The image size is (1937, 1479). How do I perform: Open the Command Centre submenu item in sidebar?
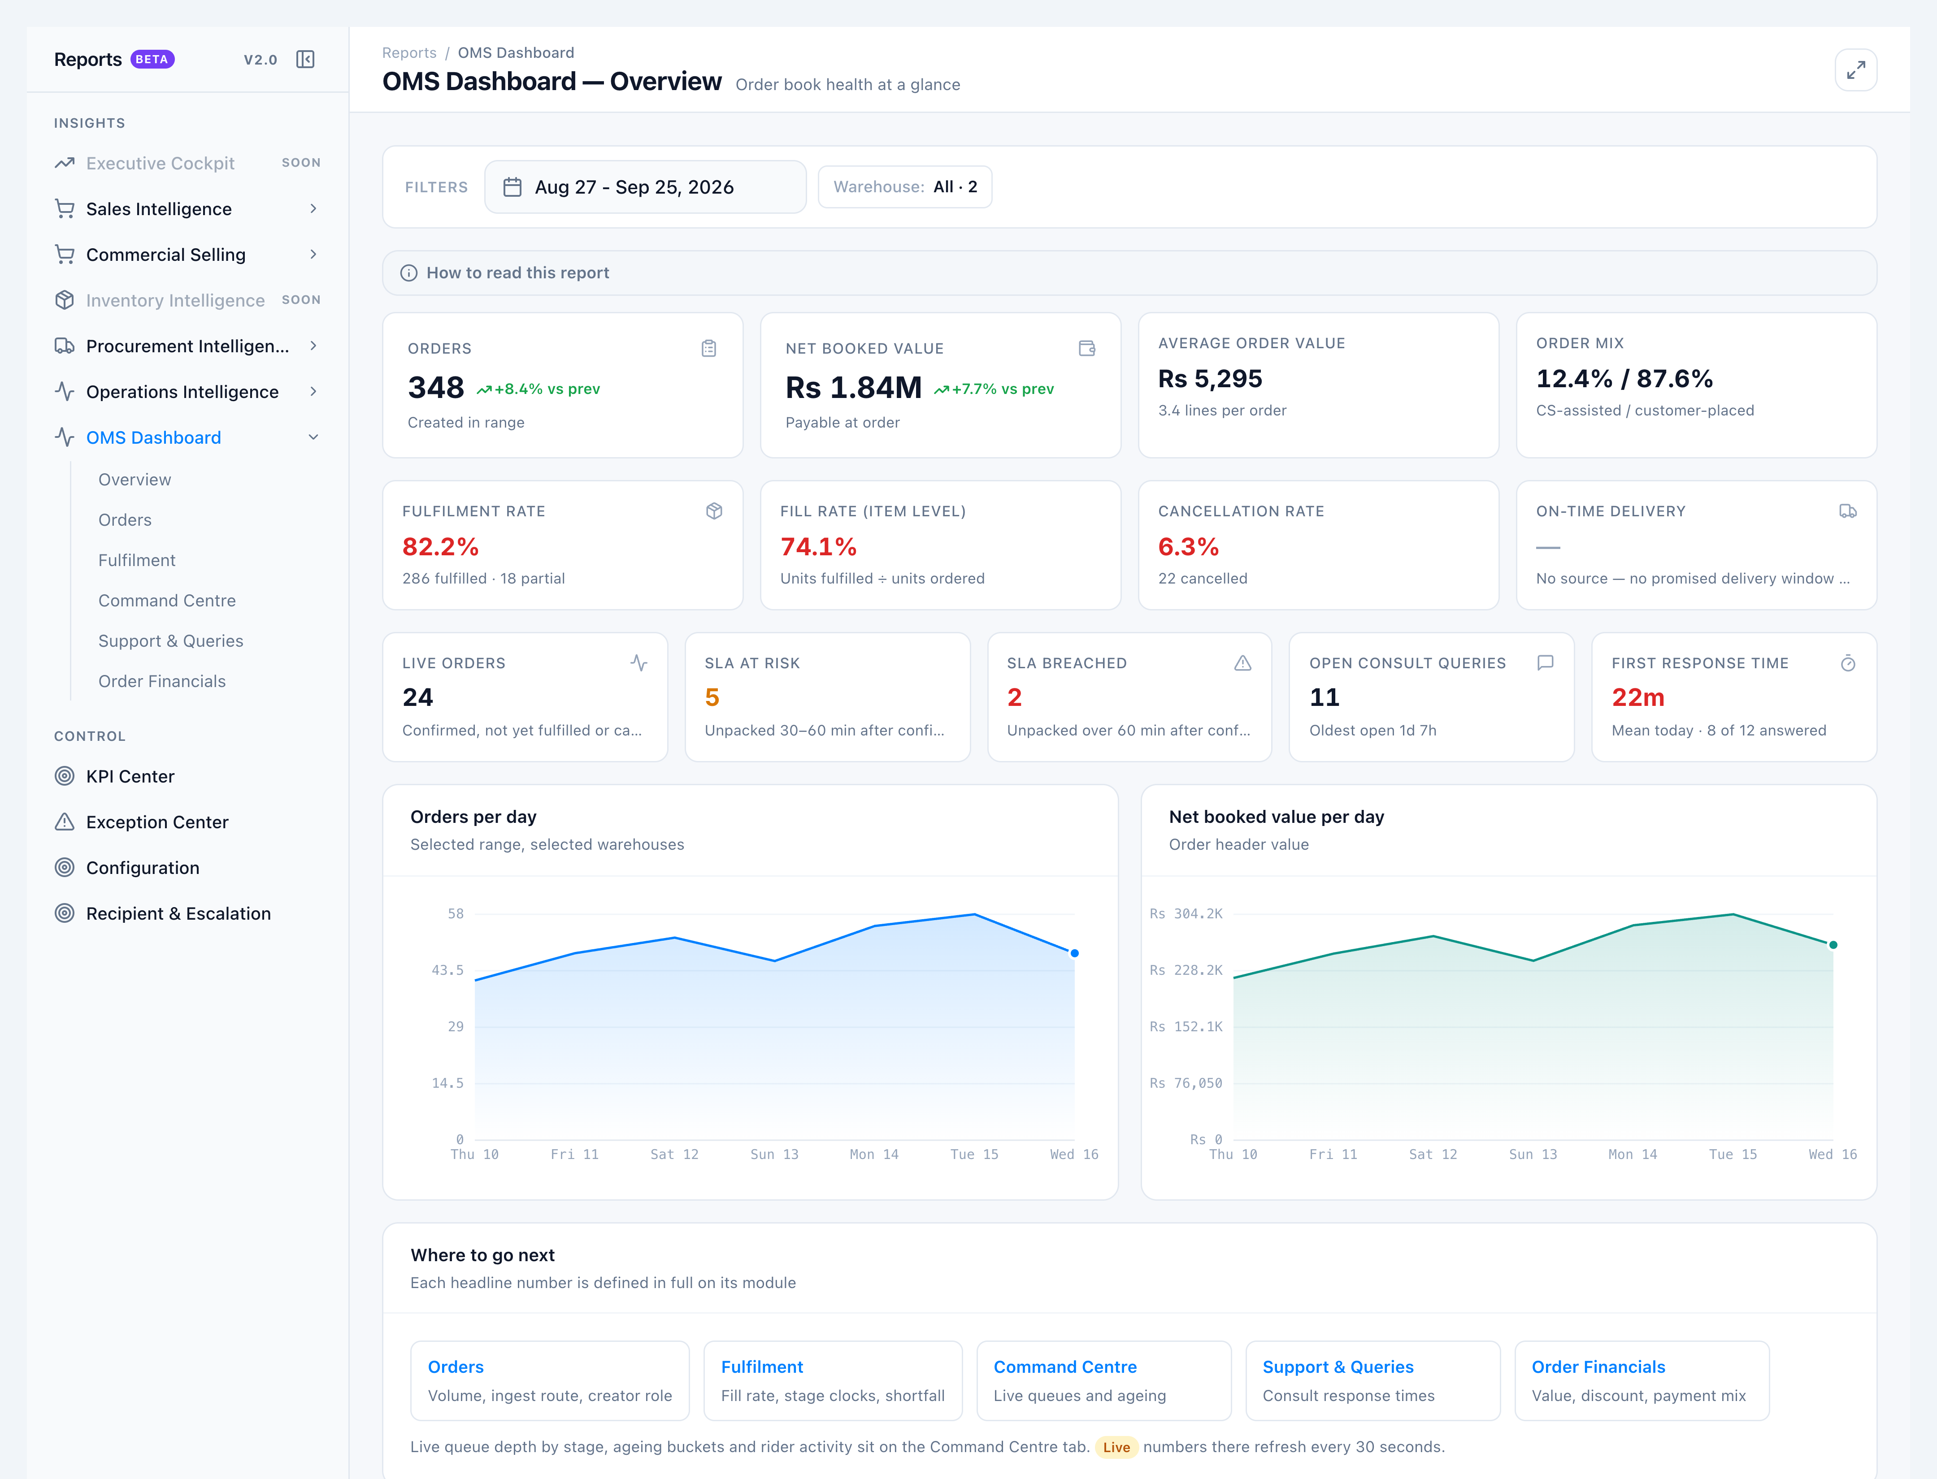coord(166,601)
